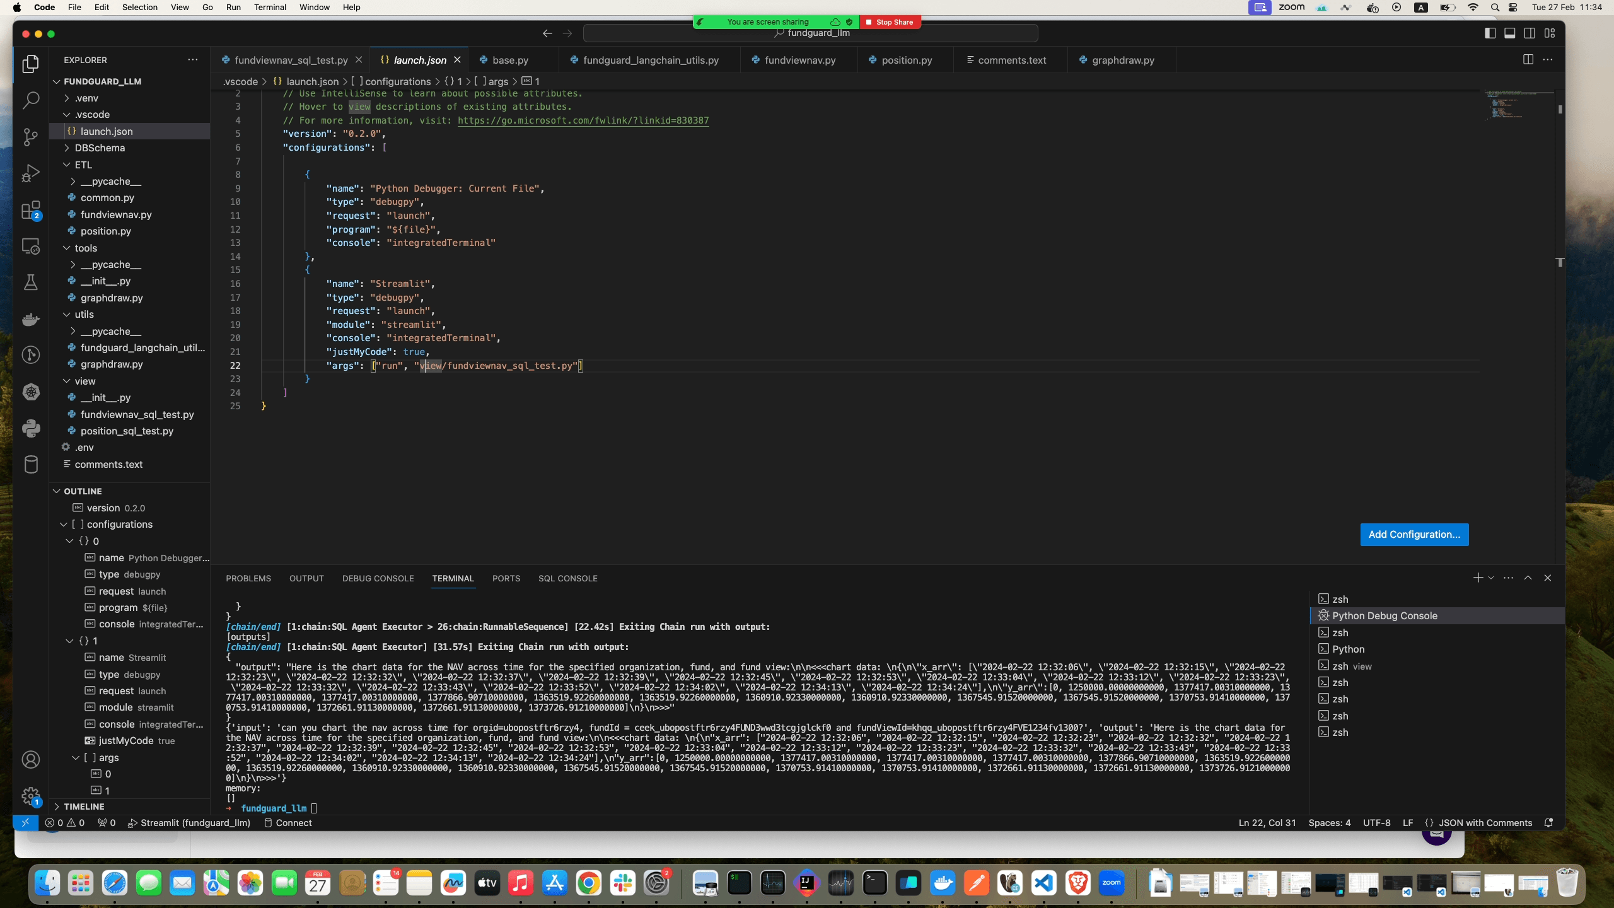Open editor more actions ellipsis
The image size is (1614, 908).
click(1548, 59)
